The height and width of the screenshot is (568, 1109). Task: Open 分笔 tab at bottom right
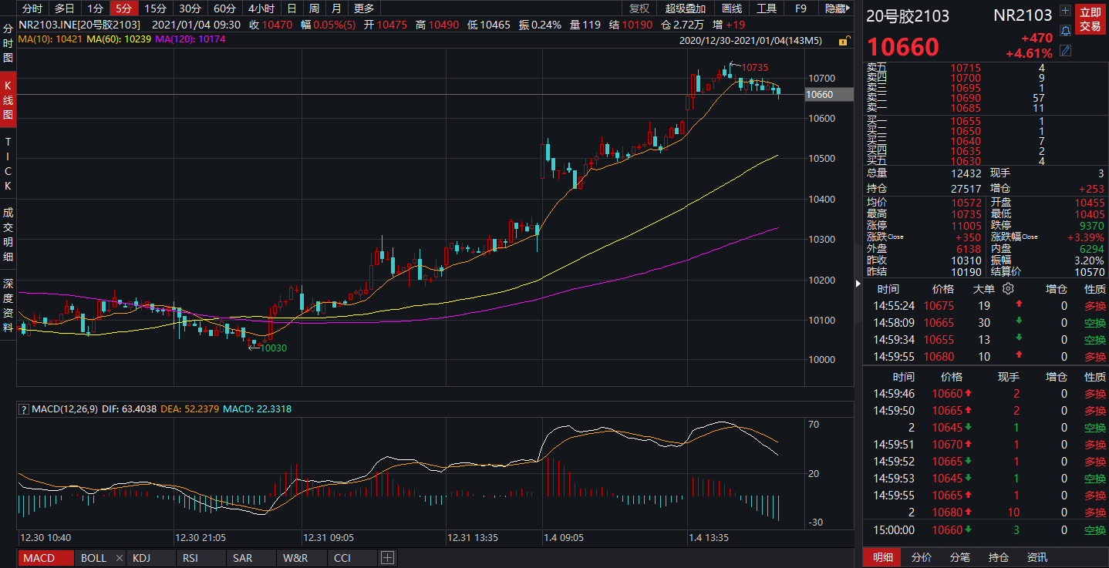[x=960, y=557]
